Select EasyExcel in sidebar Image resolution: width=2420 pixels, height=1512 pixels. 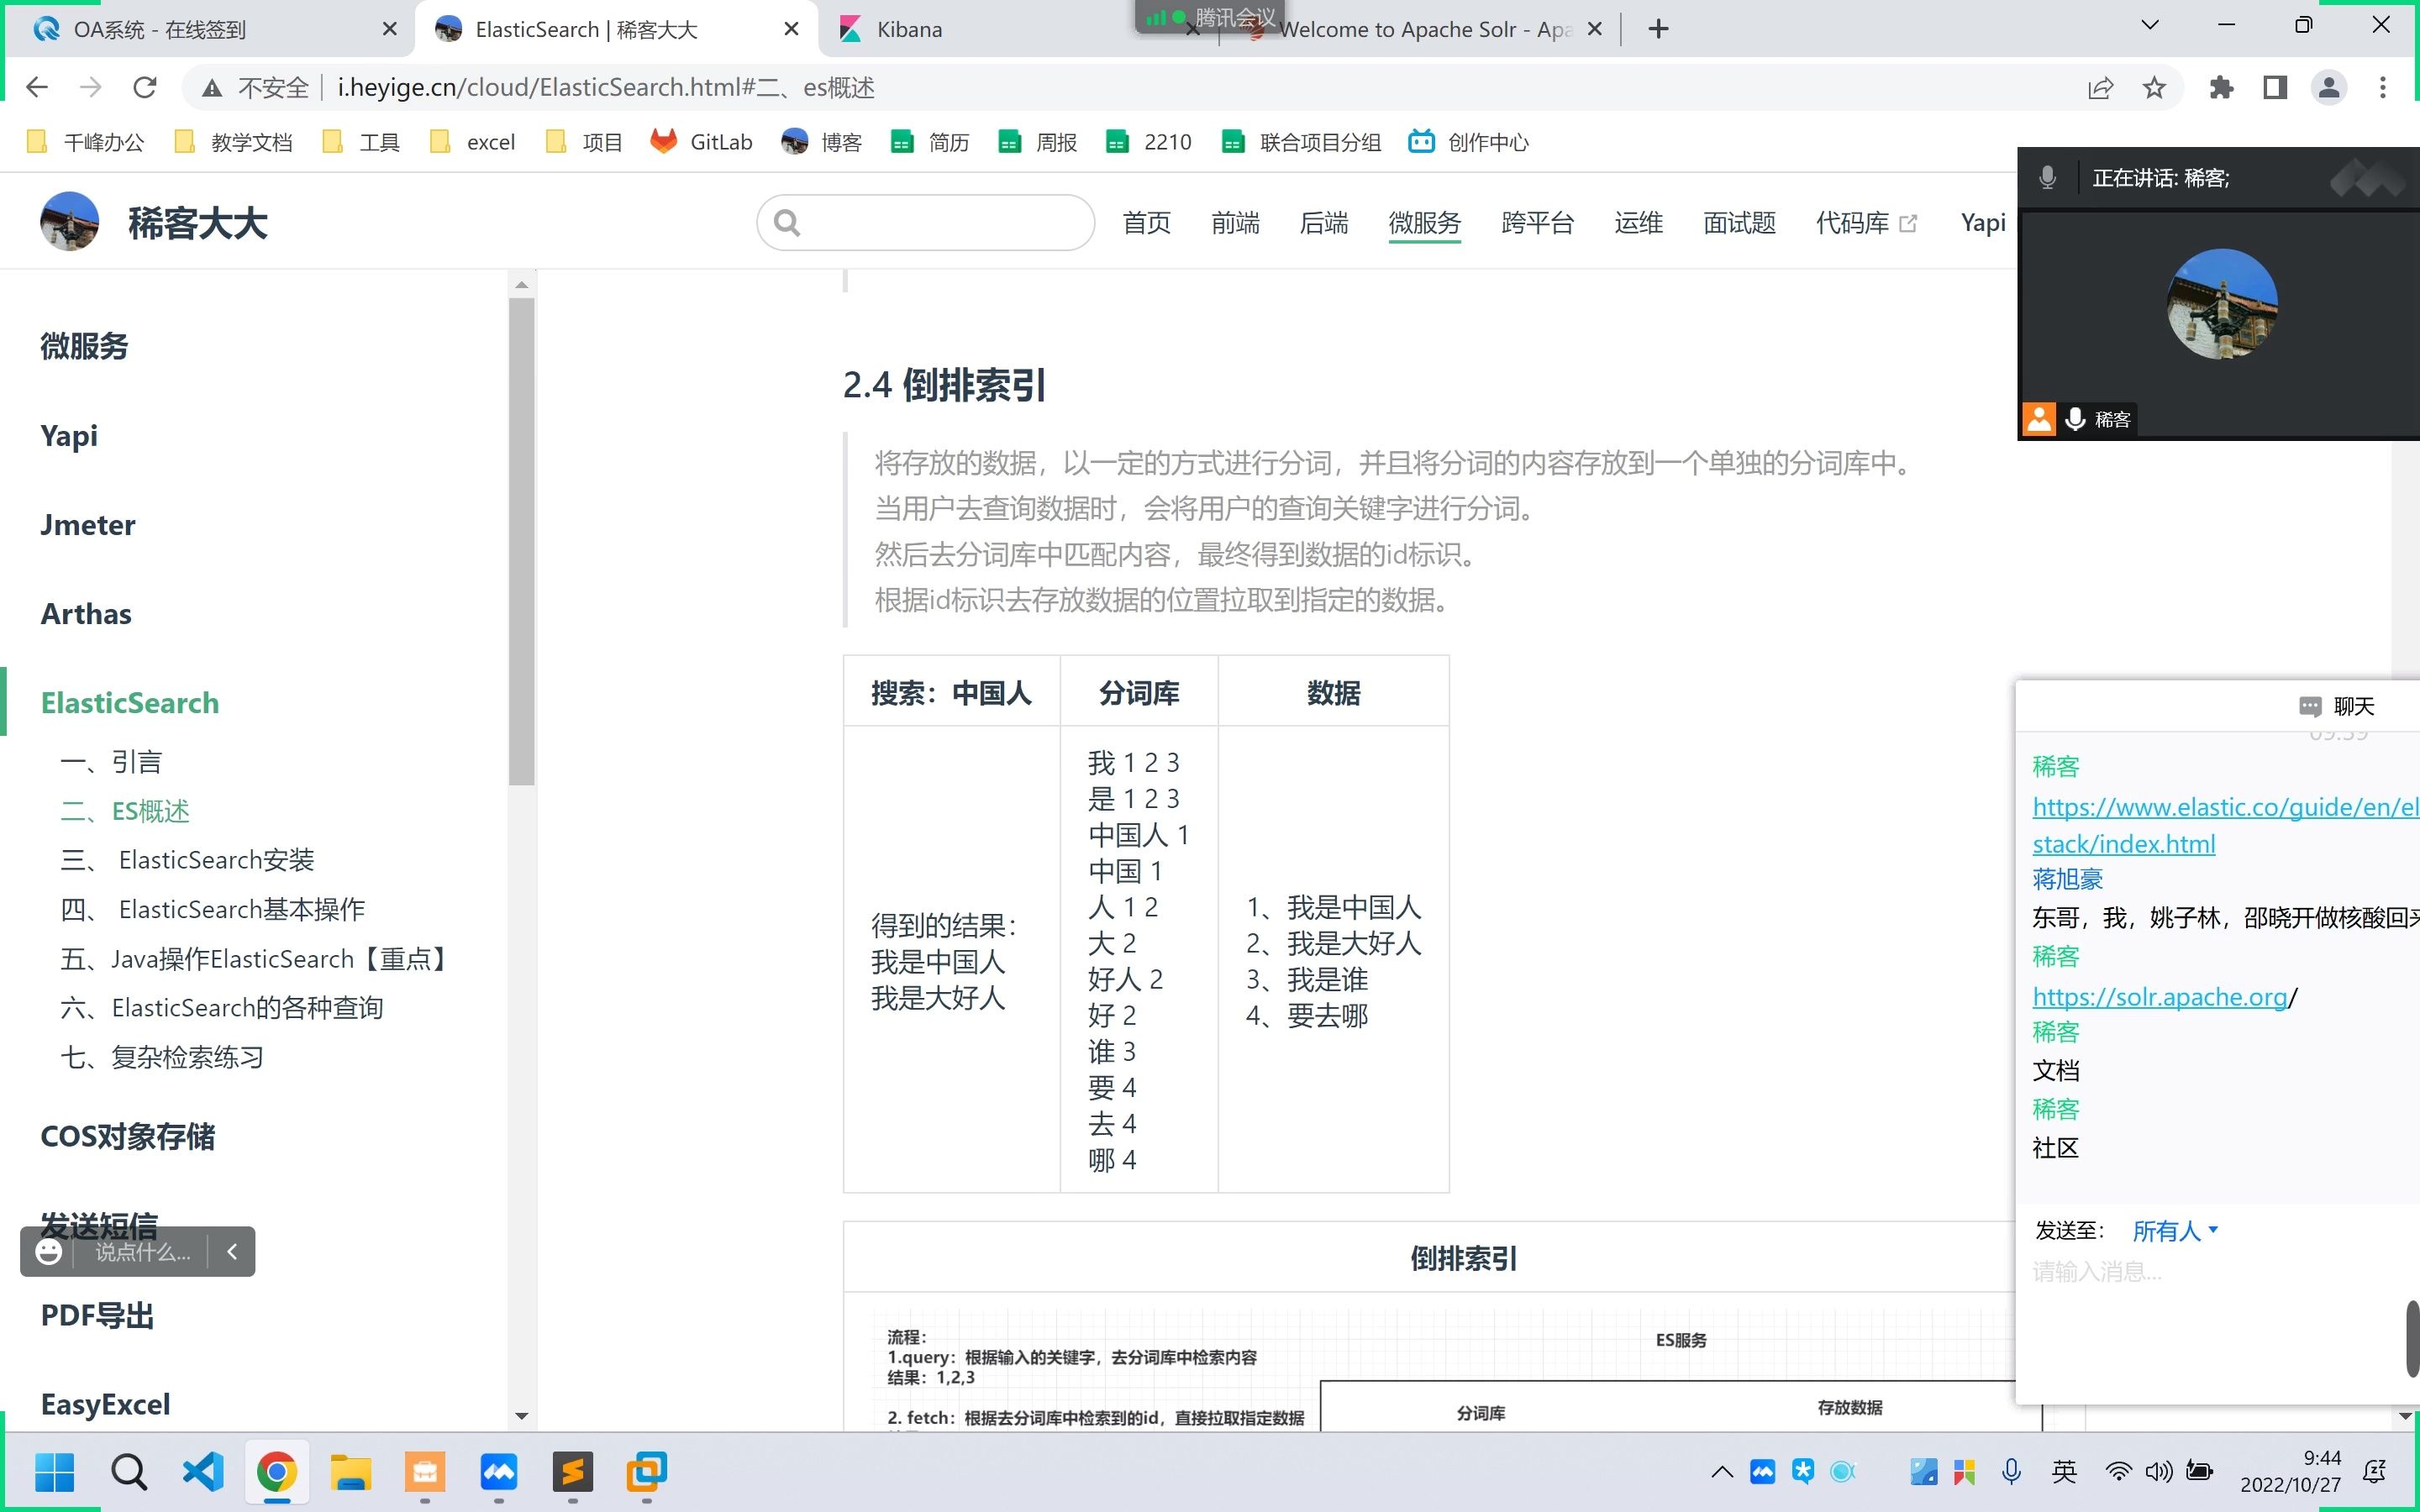pyautogui.click(x=106, y=1404)
